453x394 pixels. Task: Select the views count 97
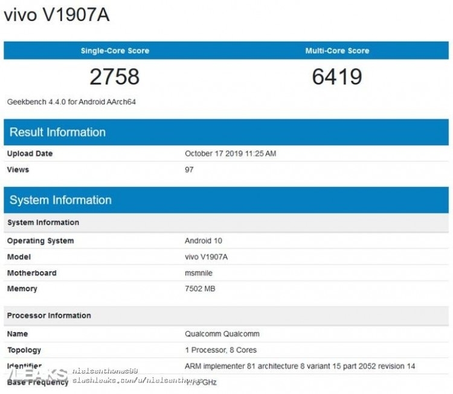click(x=189, y=170)
